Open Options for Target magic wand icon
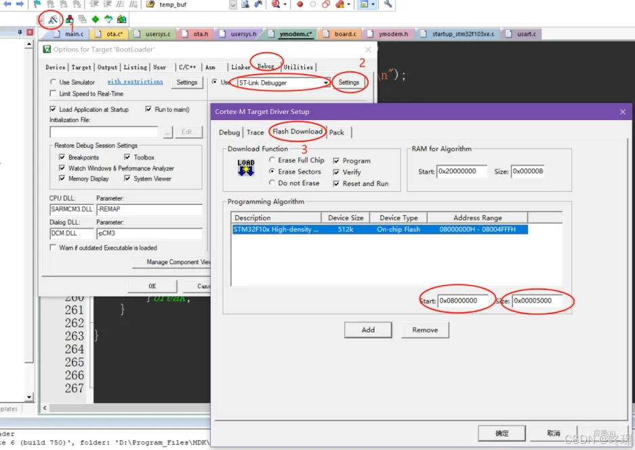Image resolution: width=635 pixels, height=450 pixels. click(x=53, y=19)
